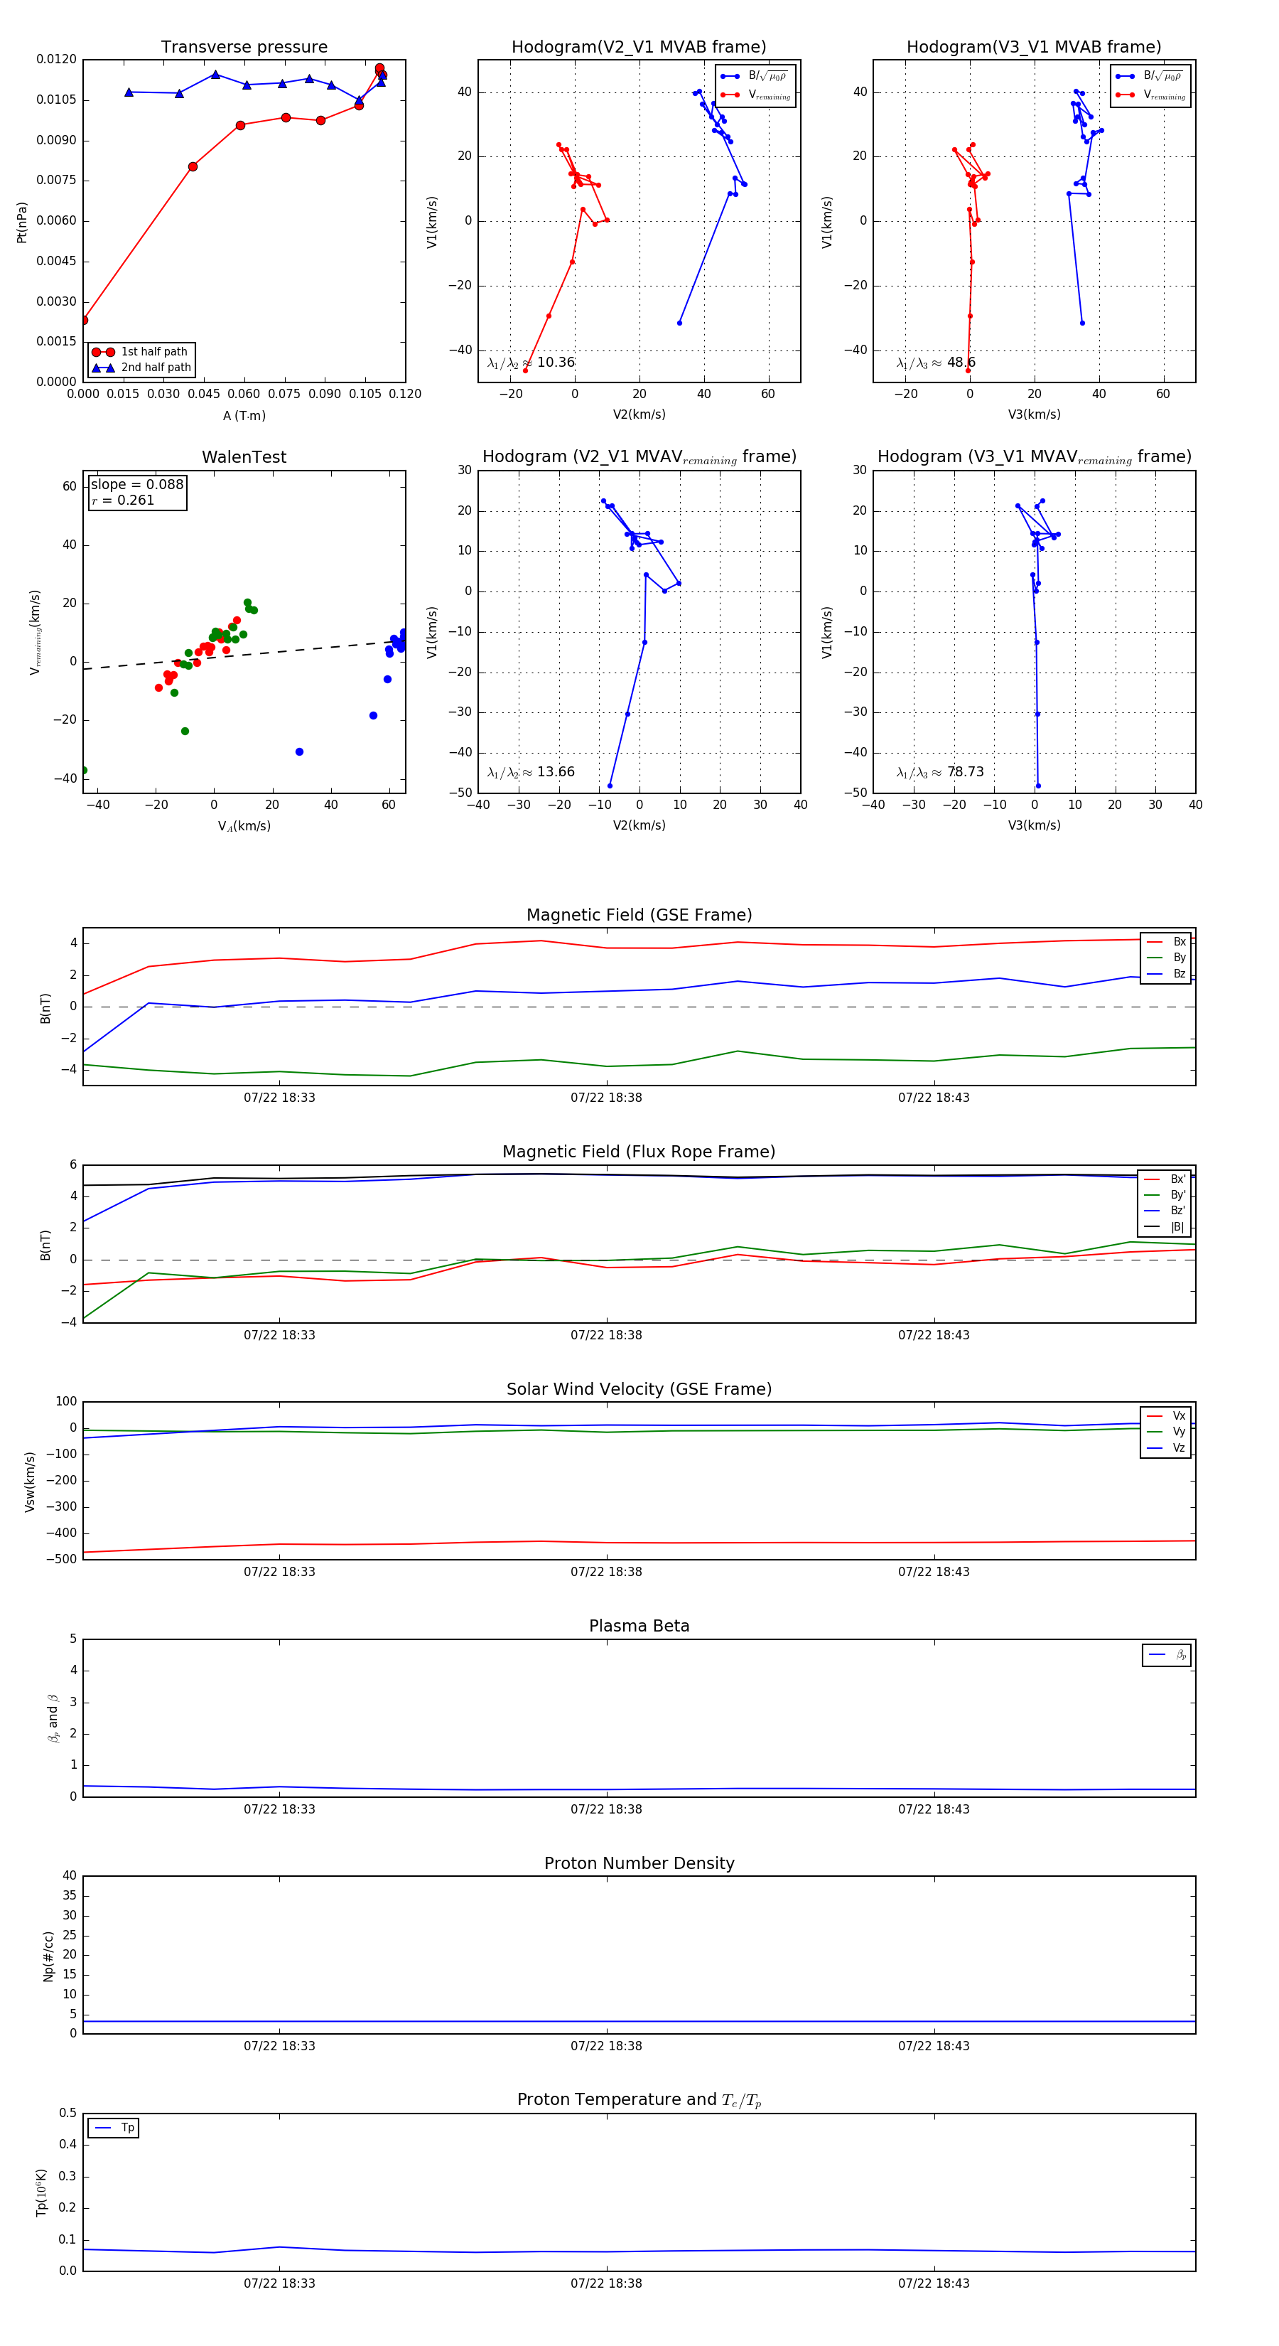Screen dimensions: 1279x2346
Task: Click the 'Hodogram (V3_V1 MVAV remaining frame)' title
Action: [1034, 457]
